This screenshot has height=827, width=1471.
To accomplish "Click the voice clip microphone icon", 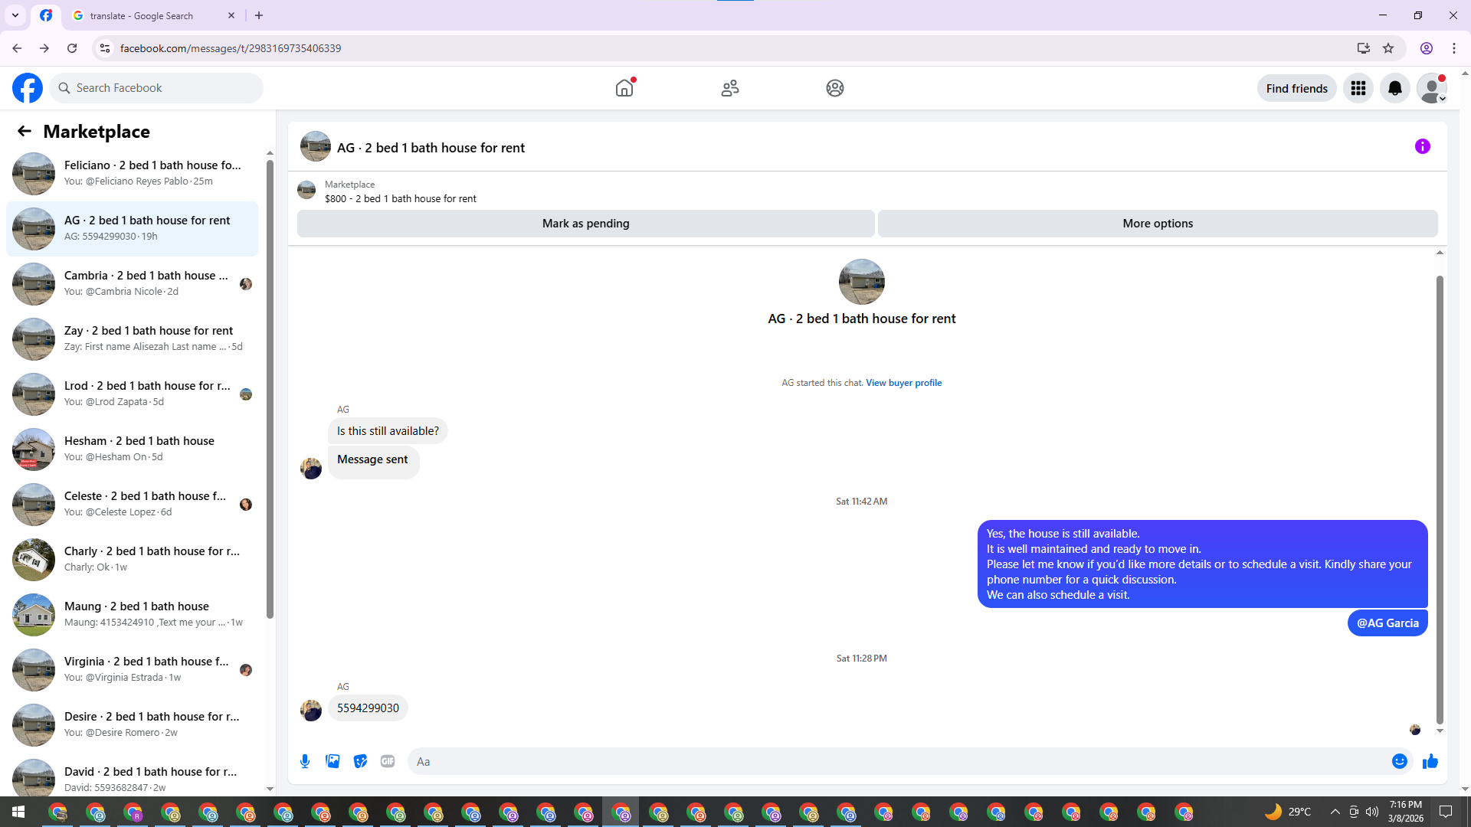I will (305, 761).
